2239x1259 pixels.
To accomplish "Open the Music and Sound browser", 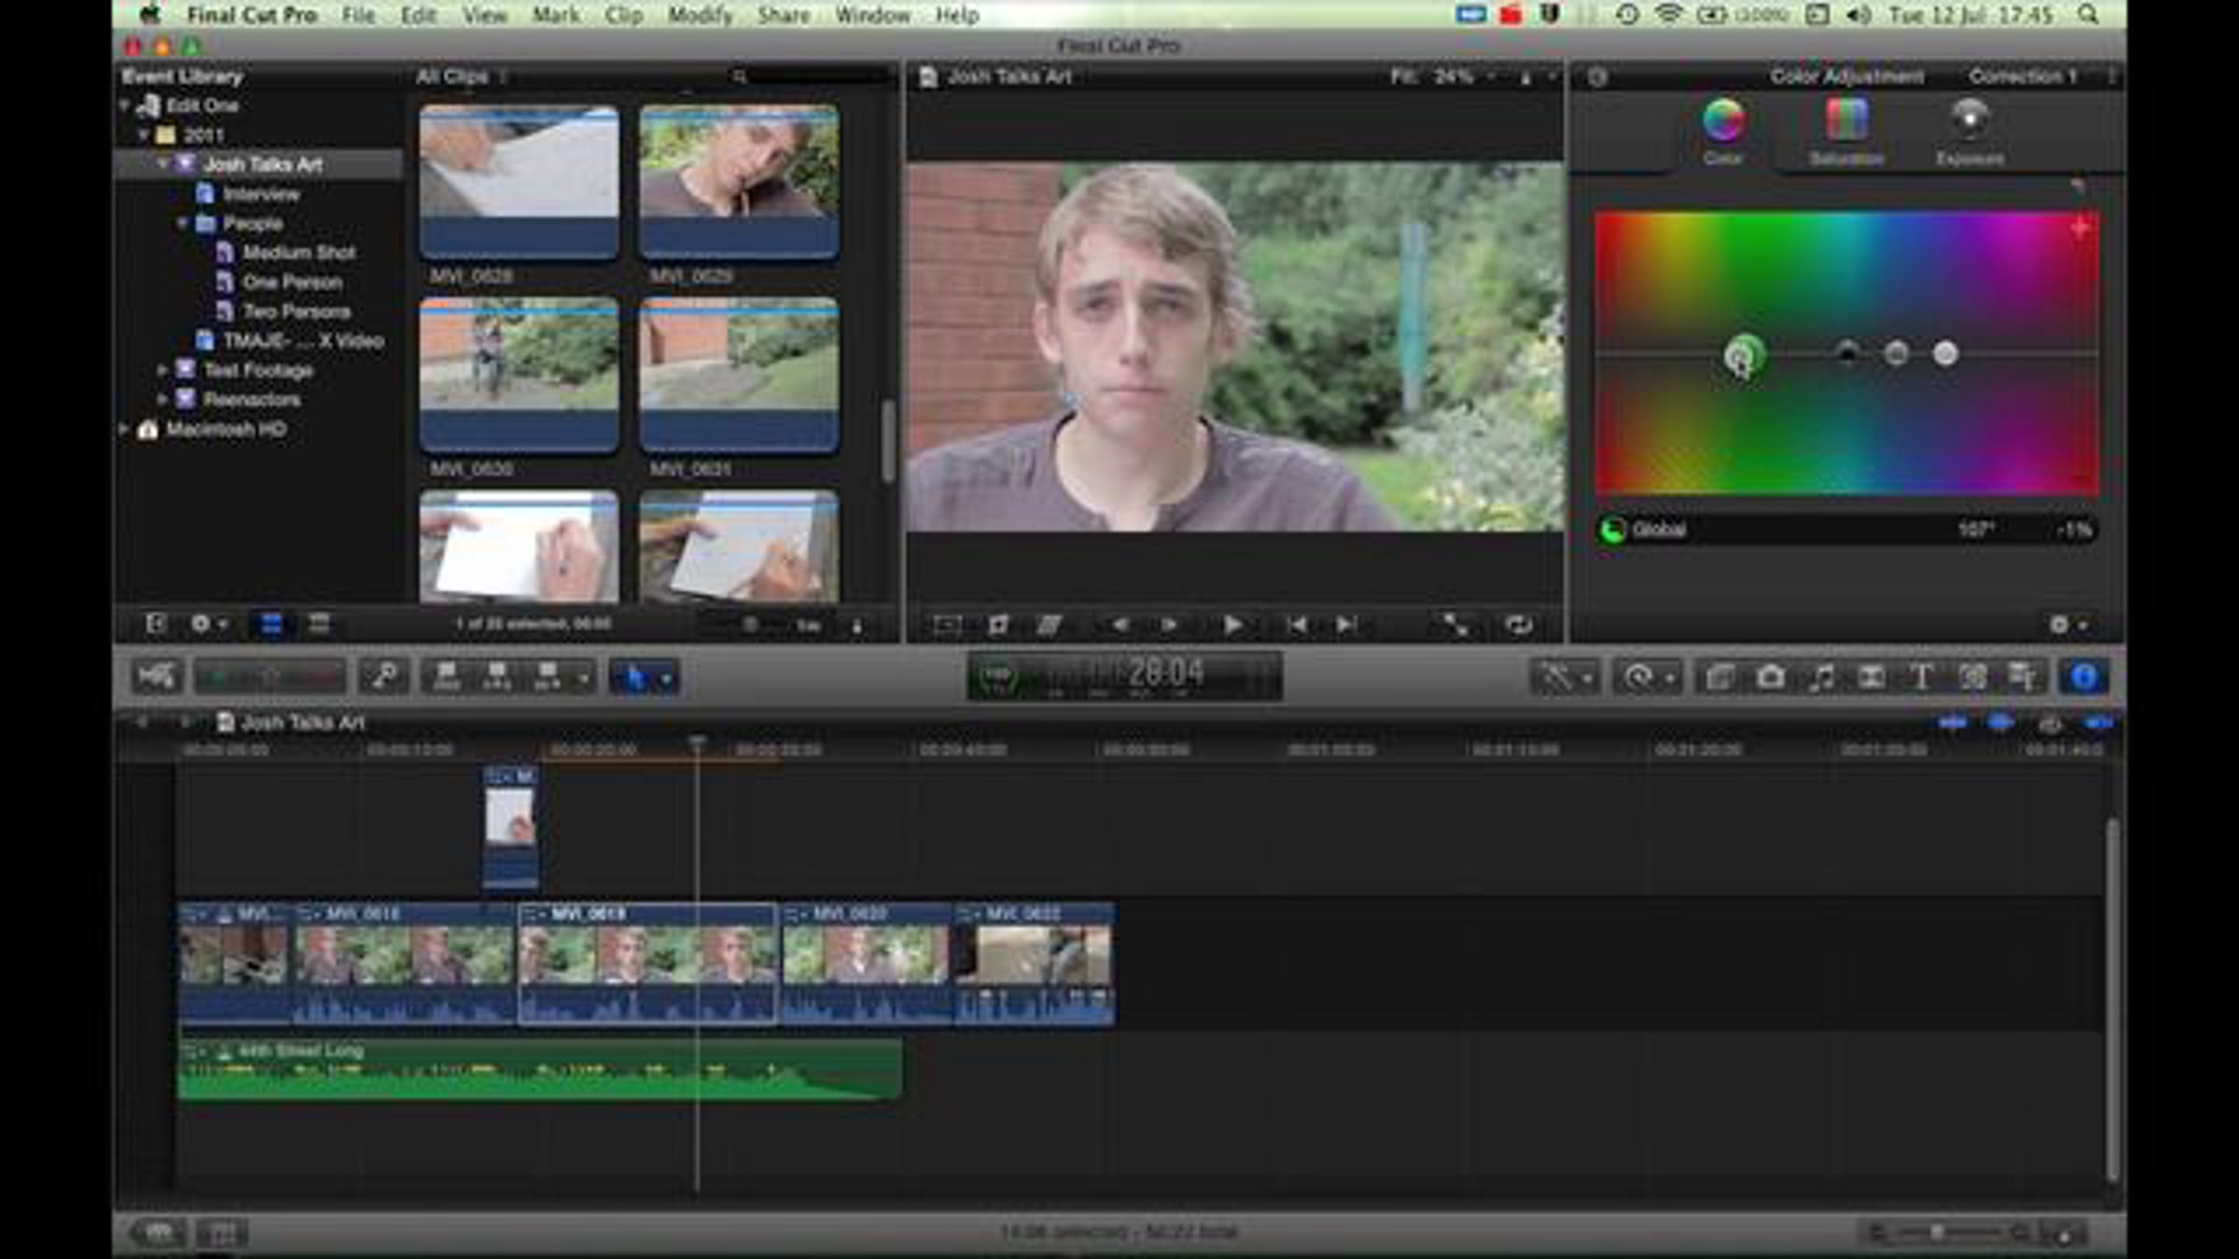I will click(x=1820, y=678).
